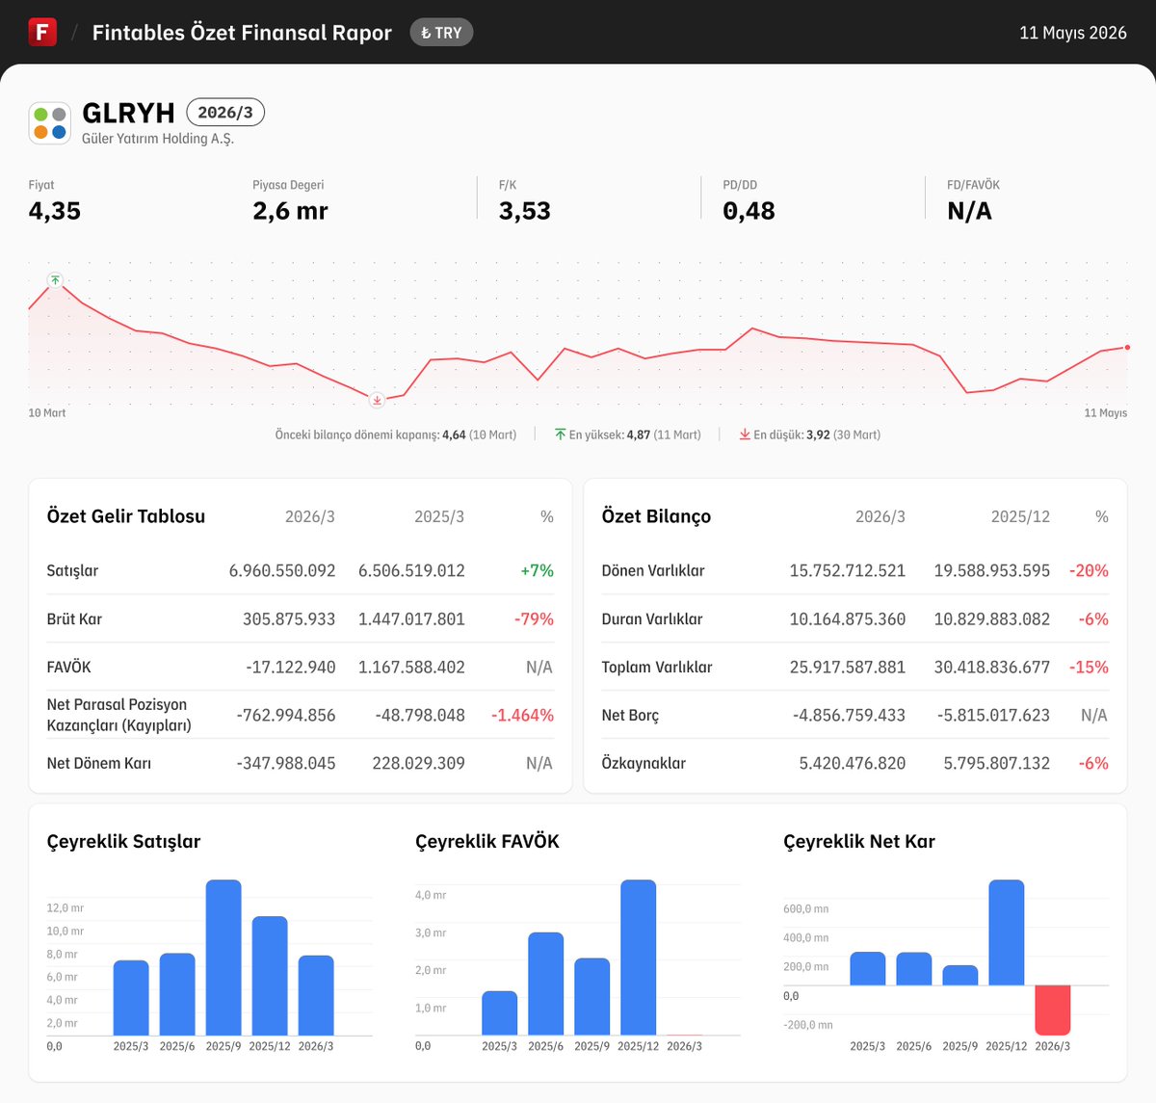
Task: Click Toplam Varlıklar value 25.917.587.881
Action: [848, 667]
